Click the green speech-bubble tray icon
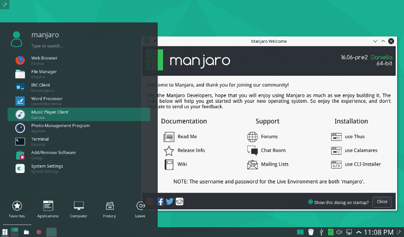The height and width of the screenshot is (237, 404). click(300, 232)
